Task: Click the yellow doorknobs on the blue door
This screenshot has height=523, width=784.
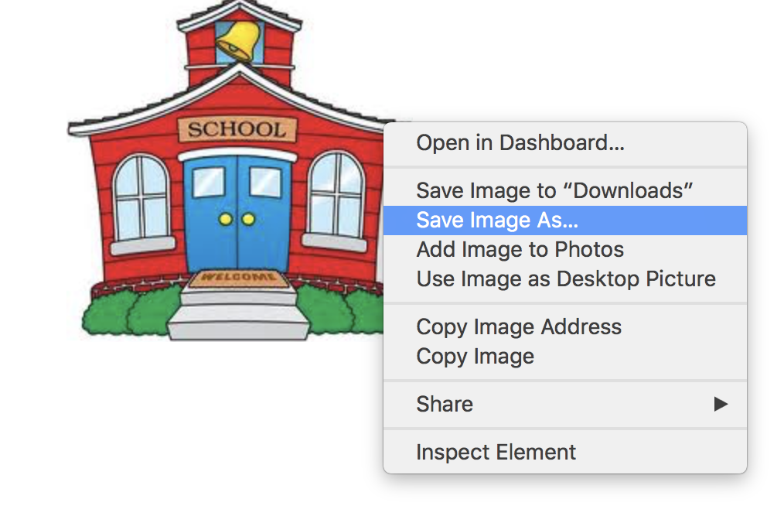Action: point(237,219)
